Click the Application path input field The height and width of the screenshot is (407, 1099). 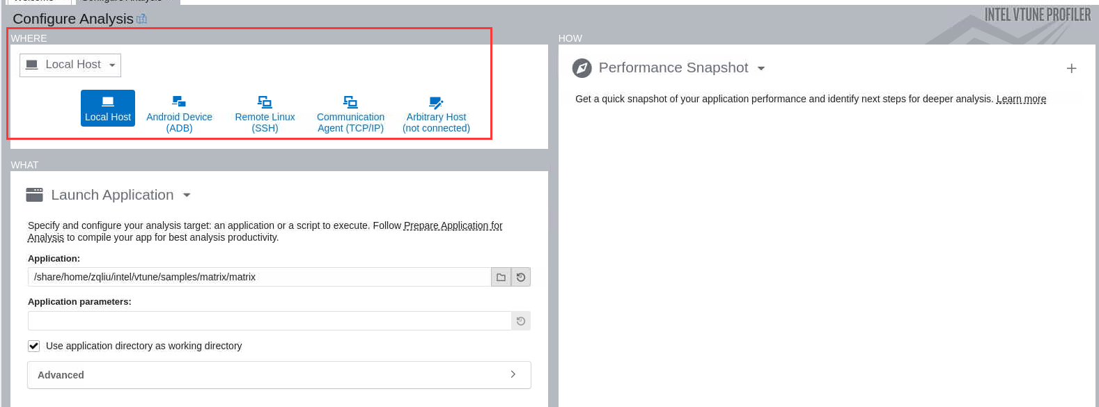point(259,277)
